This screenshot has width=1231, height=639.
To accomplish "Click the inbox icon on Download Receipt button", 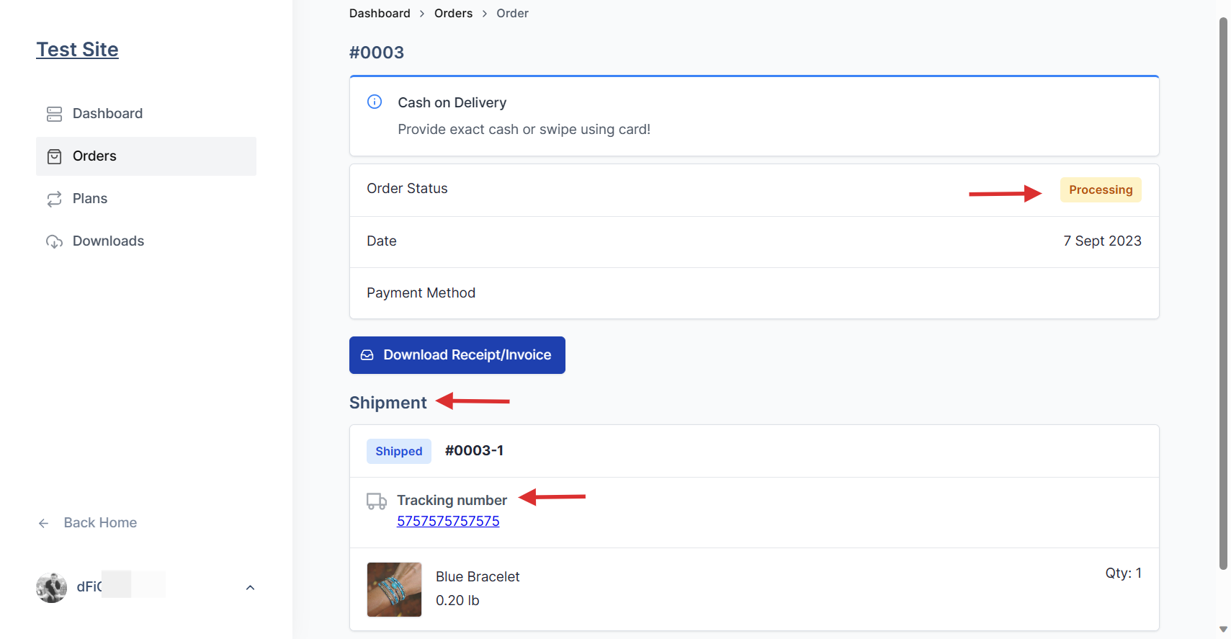I will point(367,355).
